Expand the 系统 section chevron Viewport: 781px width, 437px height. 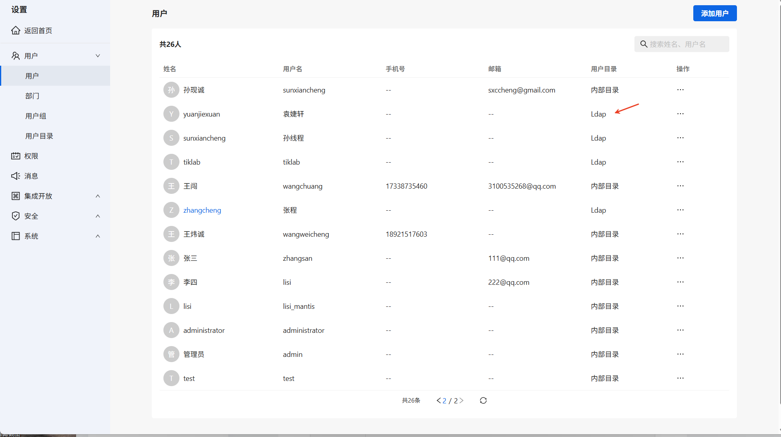pos(98,236)
